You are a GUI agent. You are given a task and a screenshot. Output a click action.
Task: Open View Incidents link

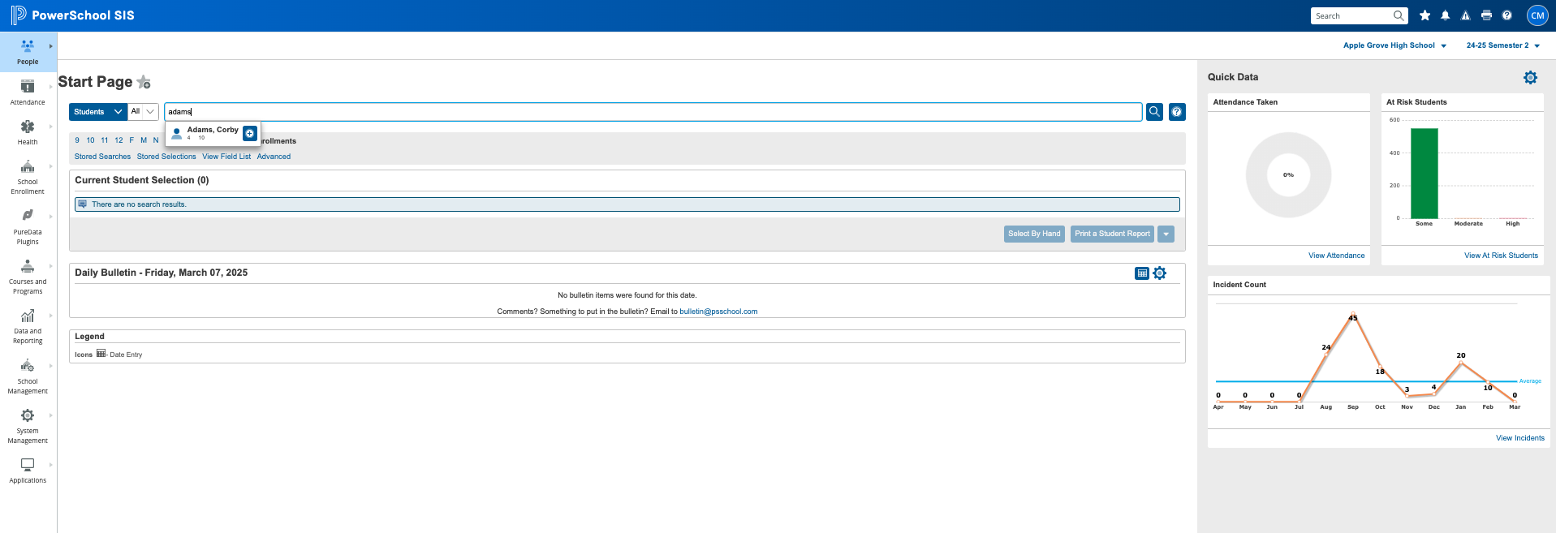pos(1520,438)
